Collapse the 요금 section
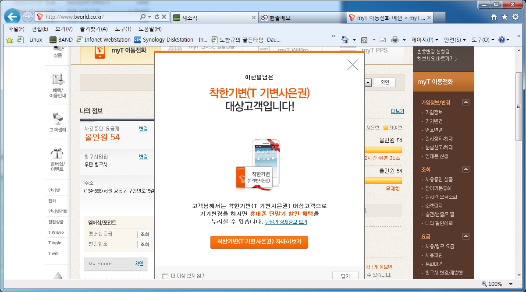The image size is (526, 292). pos(466,236)
